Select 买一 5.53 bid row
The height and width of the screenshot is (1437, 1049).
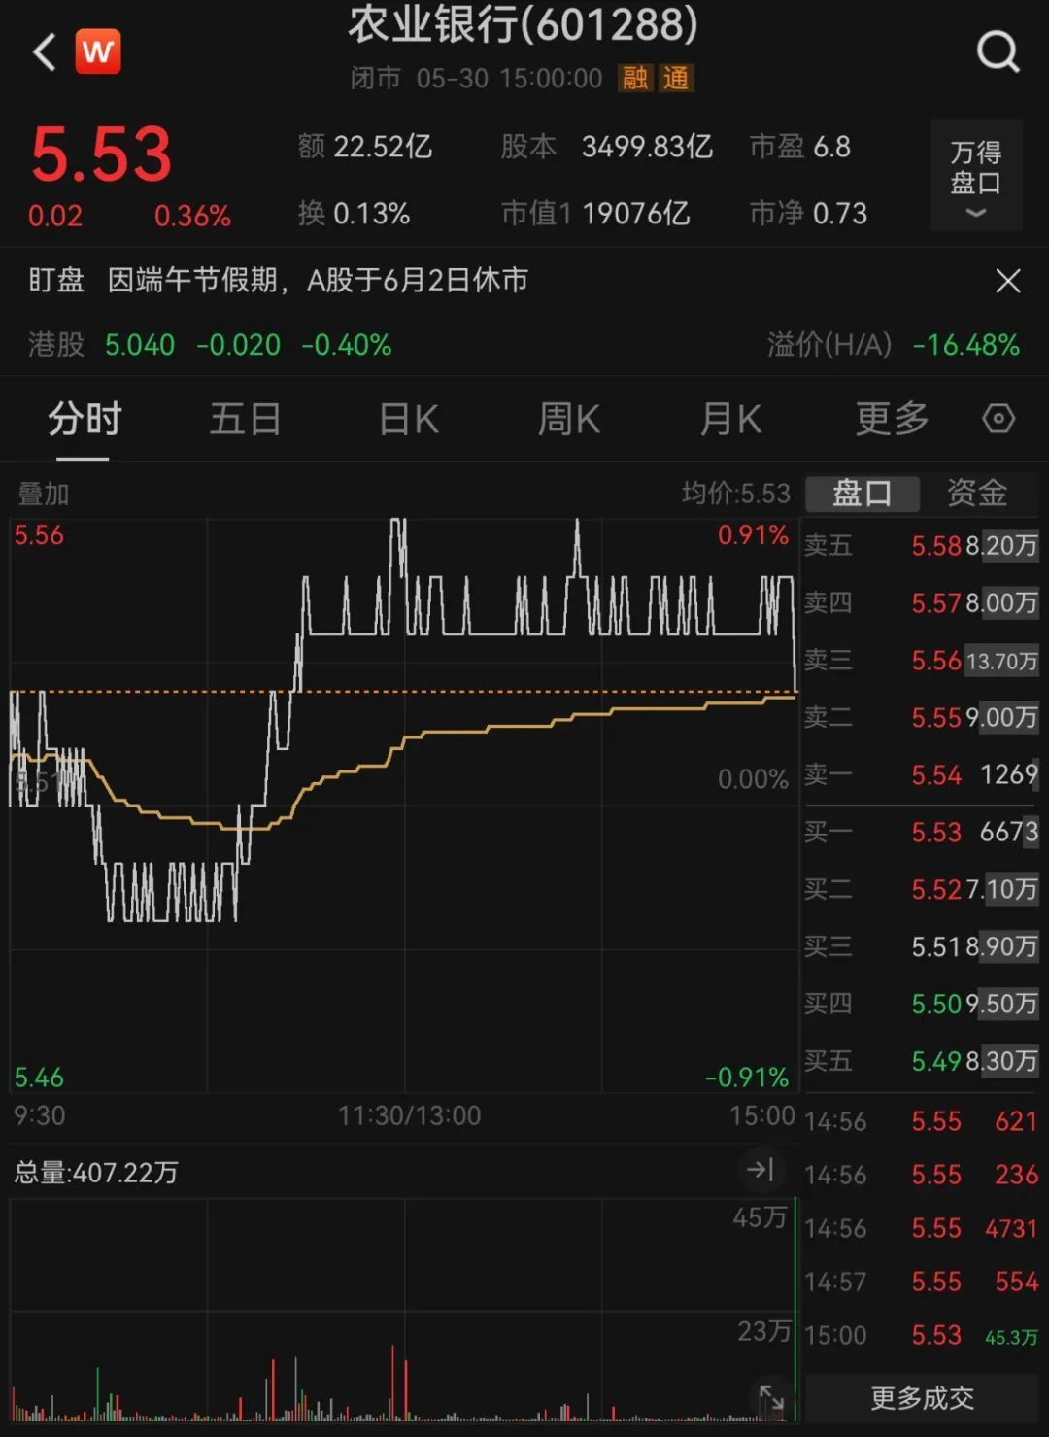pos(921,832)
